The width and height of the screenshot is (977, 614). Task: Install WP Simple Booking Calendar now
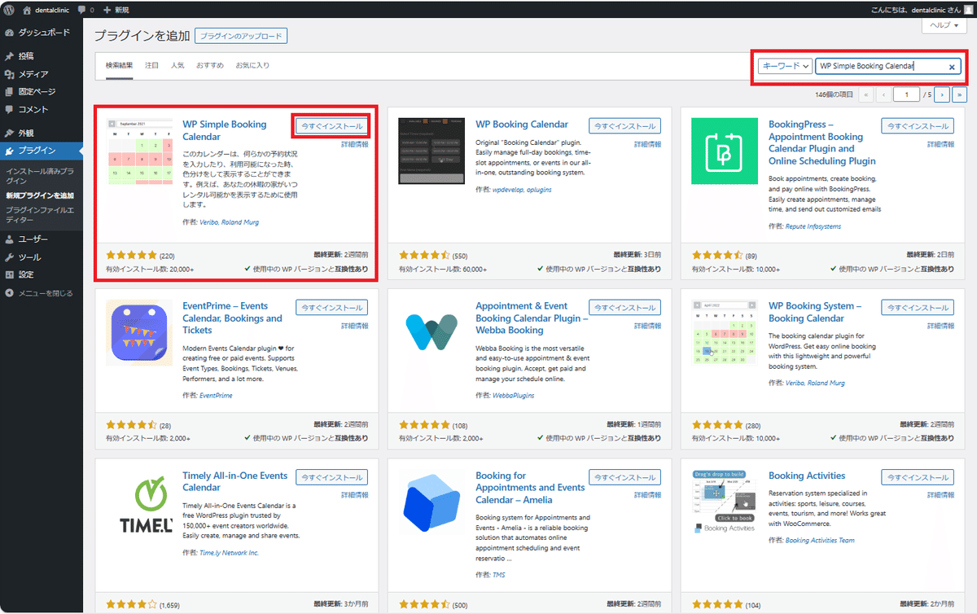coord(331,126)
